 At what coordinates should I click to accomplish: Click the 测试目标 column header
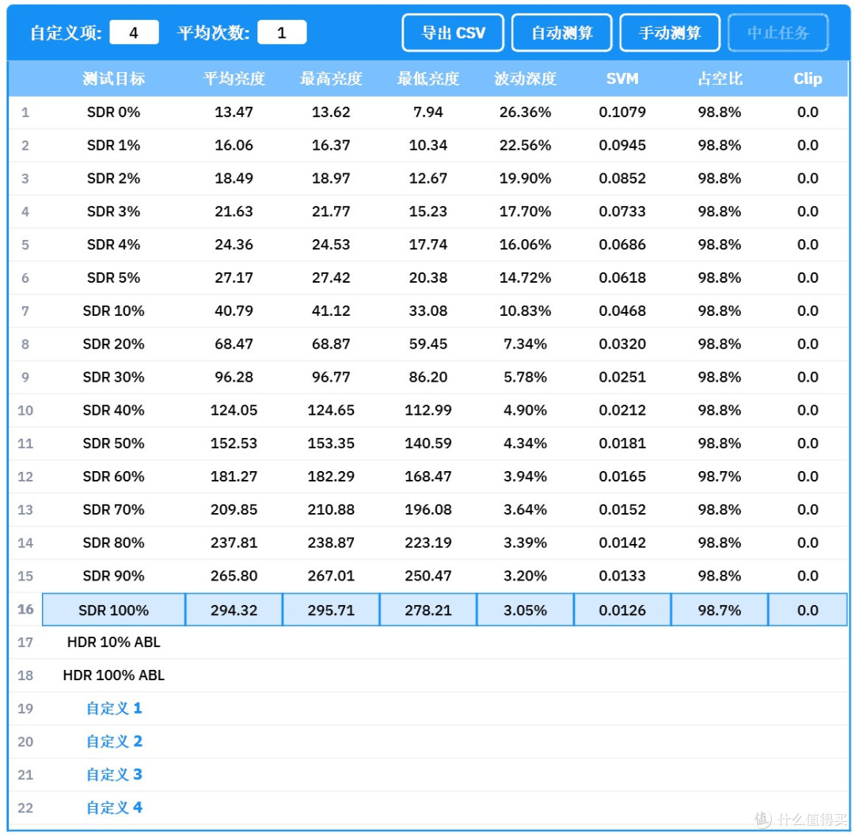pos(114,78)
